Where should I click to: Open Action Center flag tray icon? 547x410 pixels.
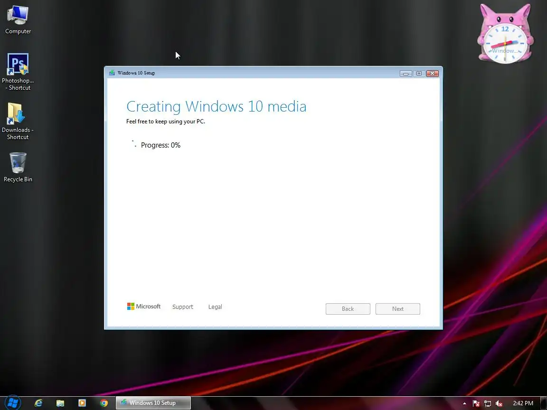click(x=476, y=403)
